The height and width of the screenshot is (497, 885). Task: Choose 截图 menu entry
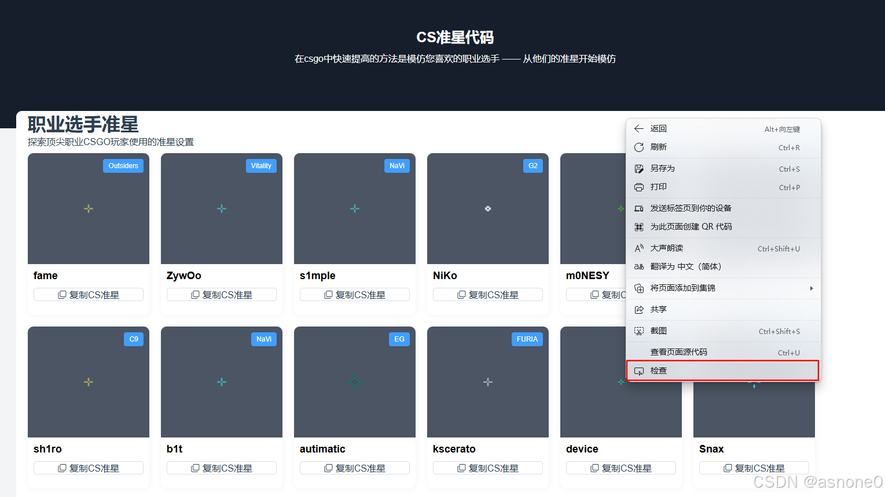tap(723, 331)
